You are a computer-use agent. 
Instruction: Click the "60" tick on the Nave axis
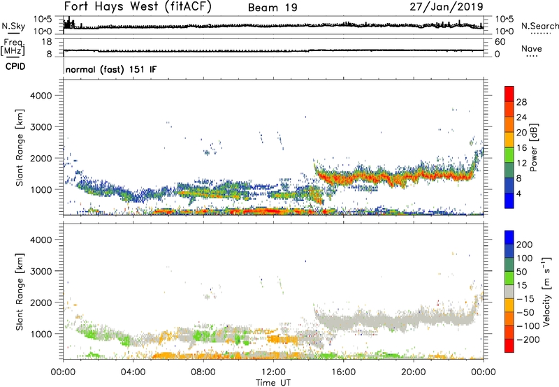pyautogui.click(x=500, y=42)
